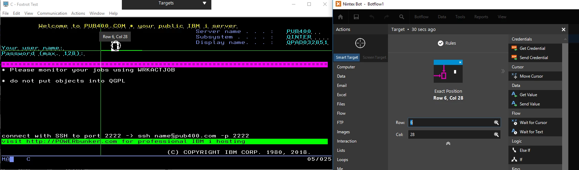Open the Edit menu in Foxtrot Test
The height and width of the screenshot is (170, 579).
(17, 13)
